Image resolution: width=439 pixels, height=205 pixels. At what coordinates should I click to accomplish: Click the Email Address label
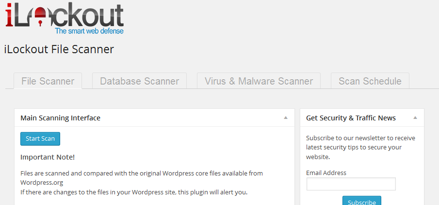(326, 173)
